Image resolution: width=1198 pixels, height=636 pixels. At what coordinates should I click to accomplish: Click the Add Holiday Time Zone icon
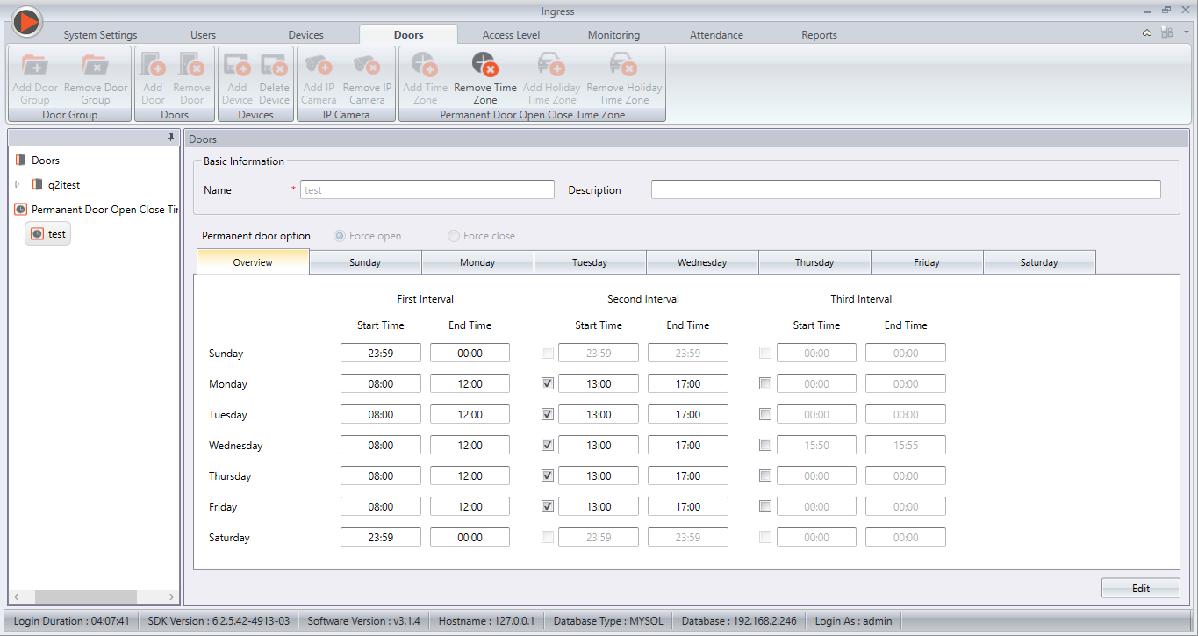click(x=551, y=66)
